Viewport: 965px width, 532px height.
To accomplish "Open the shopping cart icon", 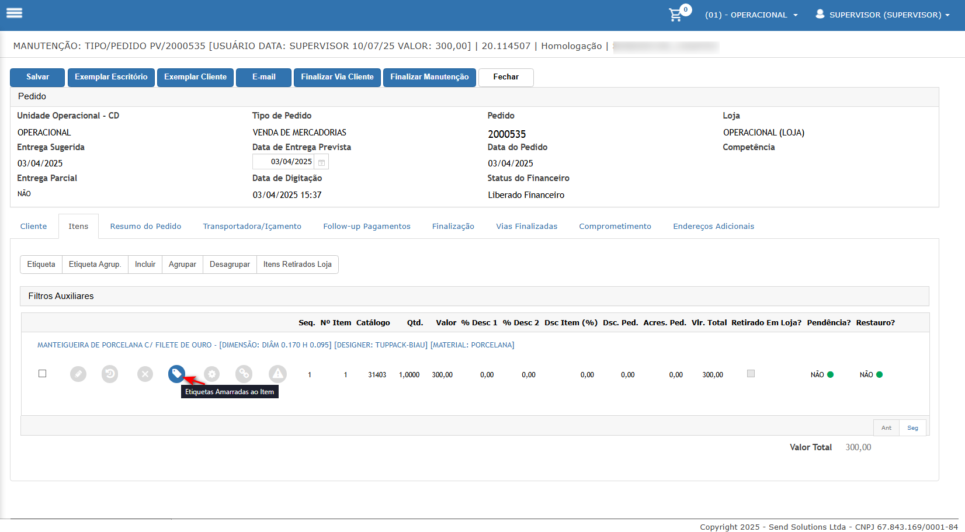I will click(x=676, y=15).
